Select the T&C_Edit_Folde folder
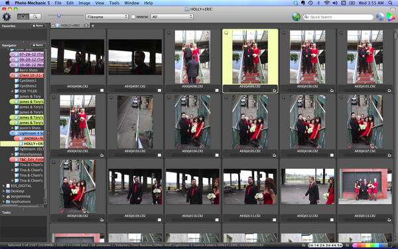Image resolution: width=398 pixels, height=249 pixels. click(x=27, y=159)
